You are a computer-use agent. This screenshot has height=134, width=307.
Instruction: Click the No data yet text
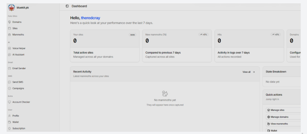(273, 82)
